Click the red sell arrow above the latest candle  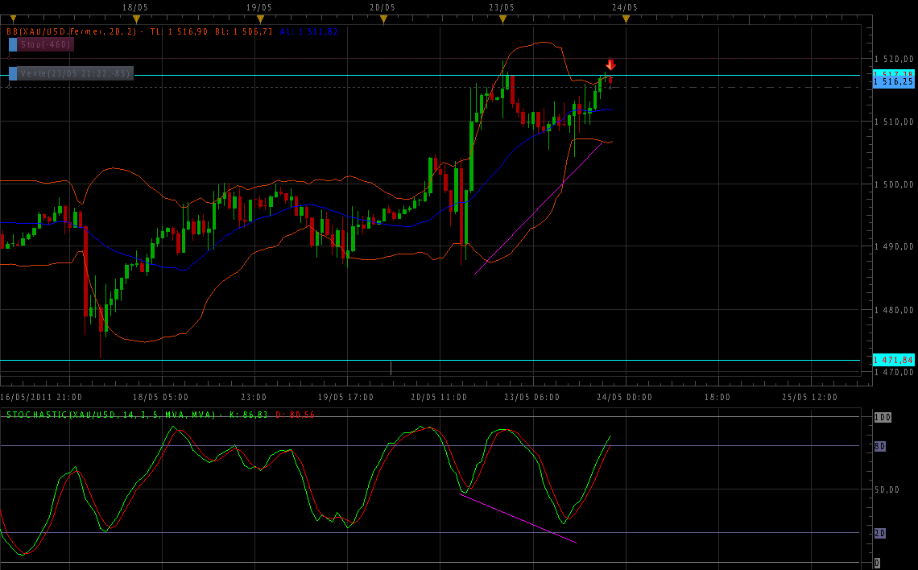point(610,64)
